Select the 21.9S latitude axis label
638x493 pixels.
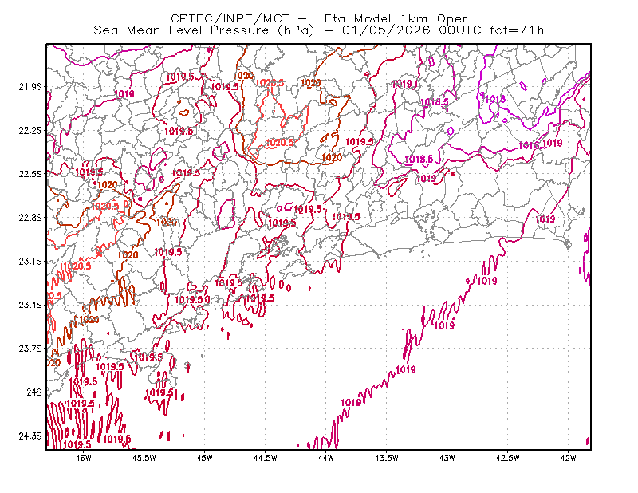click(x=30, y=87)
